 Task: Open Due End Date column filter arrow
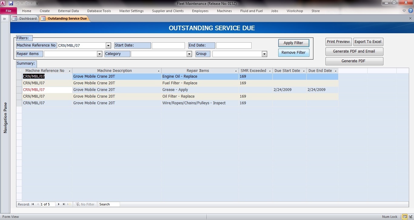[x=336, y=71]
